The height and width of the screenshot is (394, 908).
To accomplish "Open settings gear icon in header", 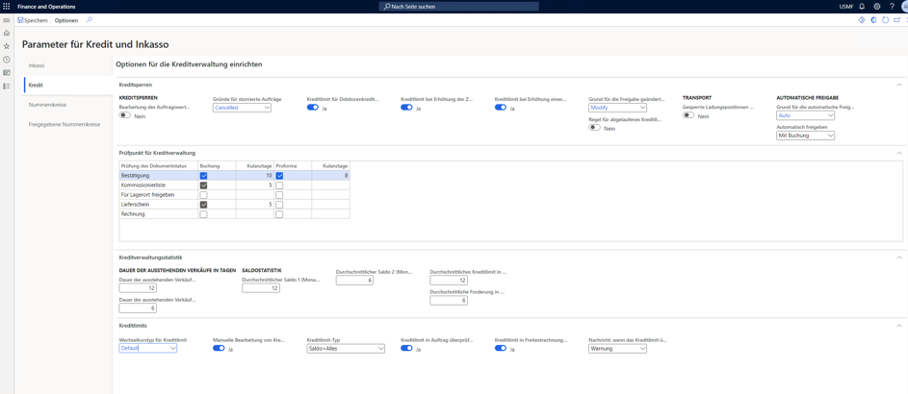I will pos(876,7).
